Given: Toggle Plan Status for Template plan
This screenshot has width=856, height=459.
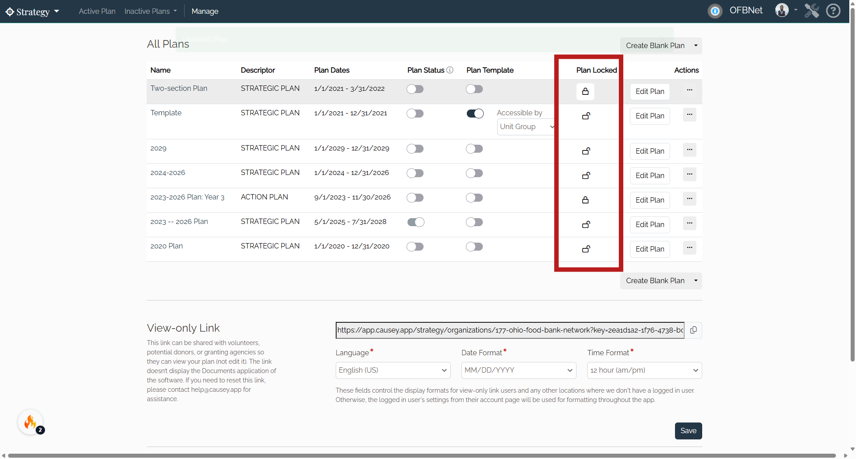Looking at the screenshot, I should [415, 114].
